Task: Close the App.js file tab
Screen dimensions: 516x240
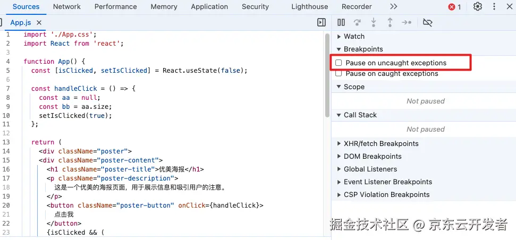Action: [x=39, y=23]
